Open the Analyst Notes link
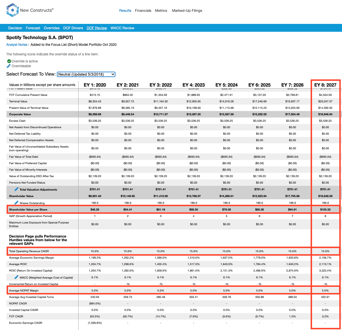 pos(17,45)
